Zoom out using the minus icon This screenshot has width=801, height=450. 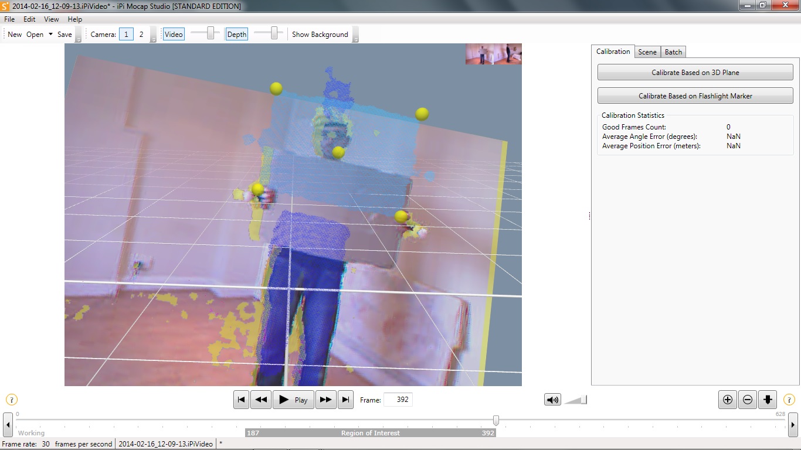pos(748,400)
